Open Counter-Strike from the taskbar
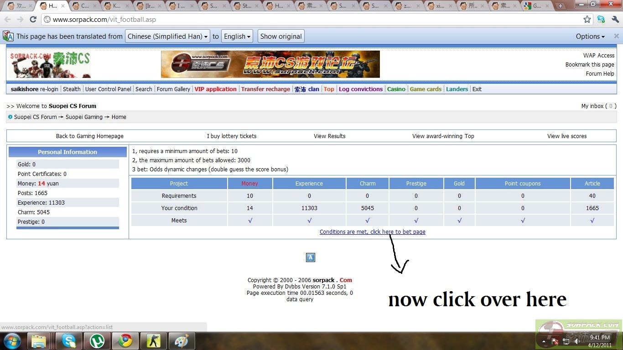 (x=153, y=340)
